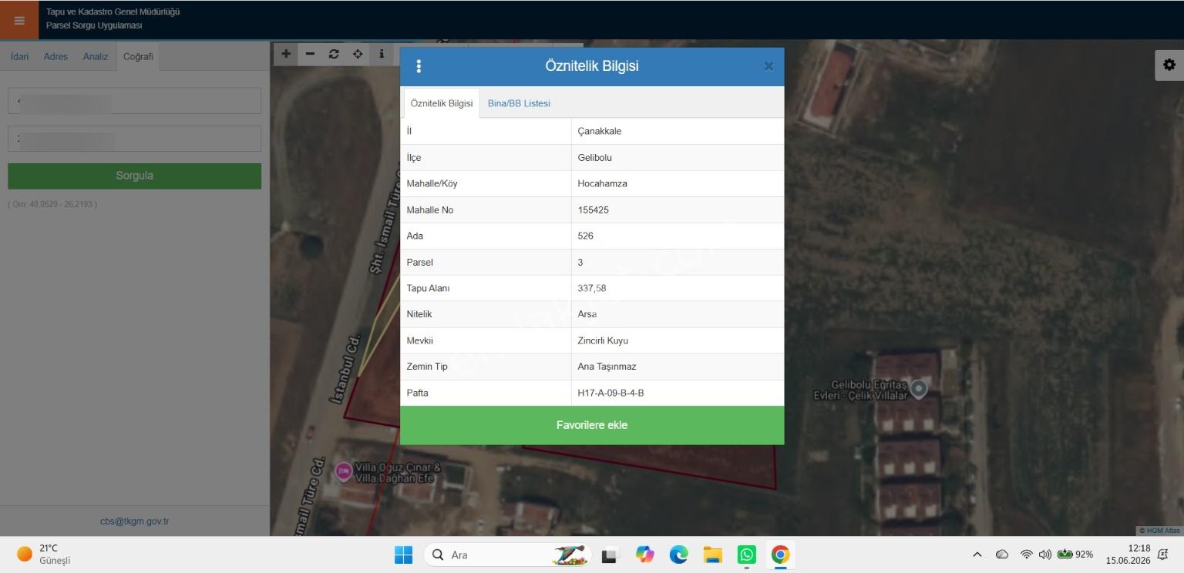Click the Sorgula button
1184x573 pixels.
click(x=134, y=176)
